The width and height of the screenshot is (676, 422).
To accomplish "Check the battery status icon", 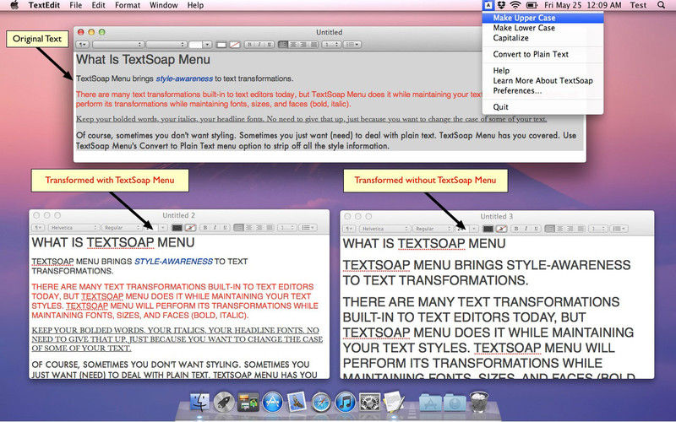I will tap(532, 5).
